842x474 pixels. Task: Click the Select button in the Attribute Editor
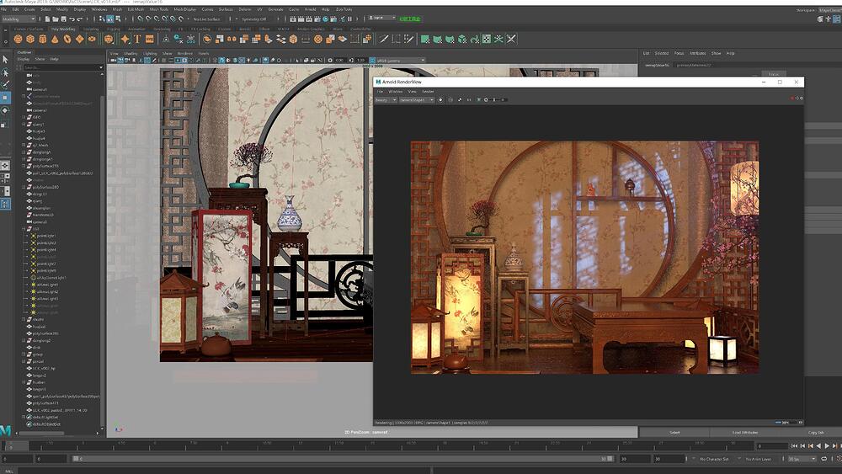click(675, 432)
